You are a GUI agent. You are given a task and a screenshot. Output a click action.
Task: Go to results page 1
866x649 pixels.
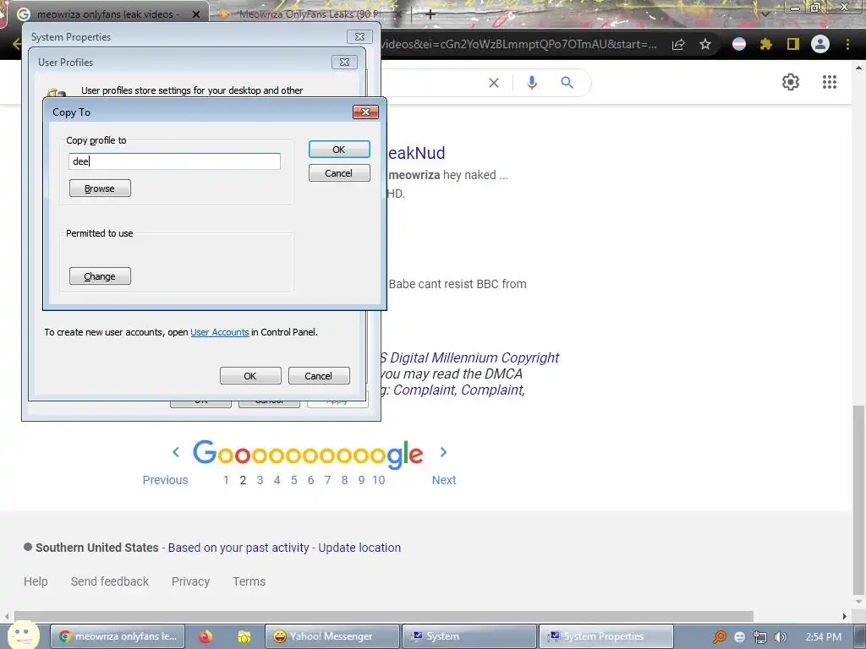pos(226,480)
